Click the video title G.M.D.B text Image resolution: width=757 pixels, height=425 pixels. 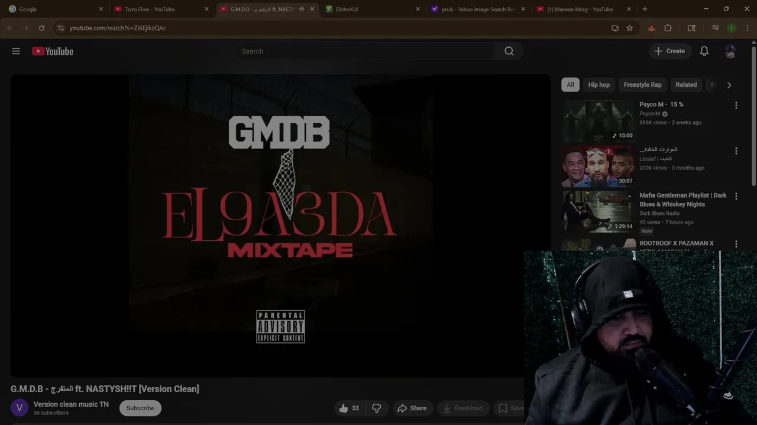[105, 388]
